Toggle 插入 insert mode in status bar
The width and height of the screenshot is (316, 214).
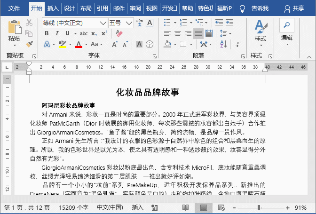[x=137, y=207]
